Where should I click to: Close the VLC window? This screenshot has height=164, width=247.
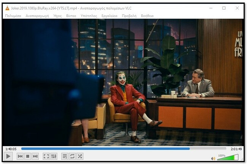click(237, 8)
